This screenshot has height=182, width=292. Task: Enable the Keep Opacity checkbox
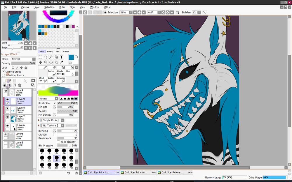[x=58, y=142]
